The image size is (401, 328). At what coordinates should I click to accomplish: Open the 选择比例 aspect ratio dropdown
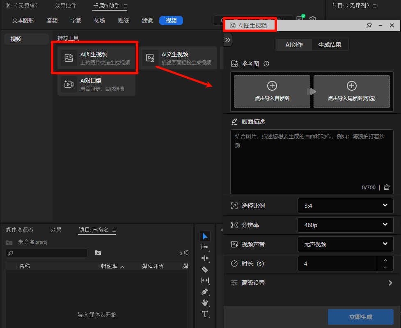tap(345, 205)
